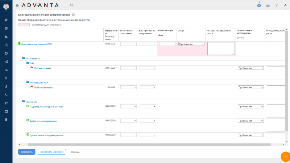Click the Сохранить черновик button
Image resolution: width=290 pixels, height=163 pixels.
52,152
